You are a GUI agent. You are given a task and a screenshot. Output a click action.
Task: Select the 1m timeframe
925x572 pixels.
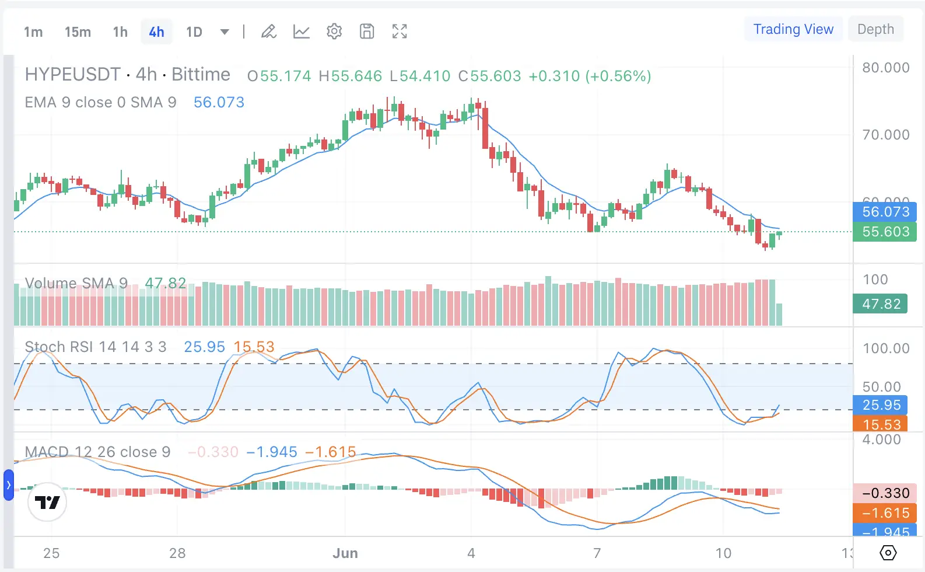click(33, 32)
